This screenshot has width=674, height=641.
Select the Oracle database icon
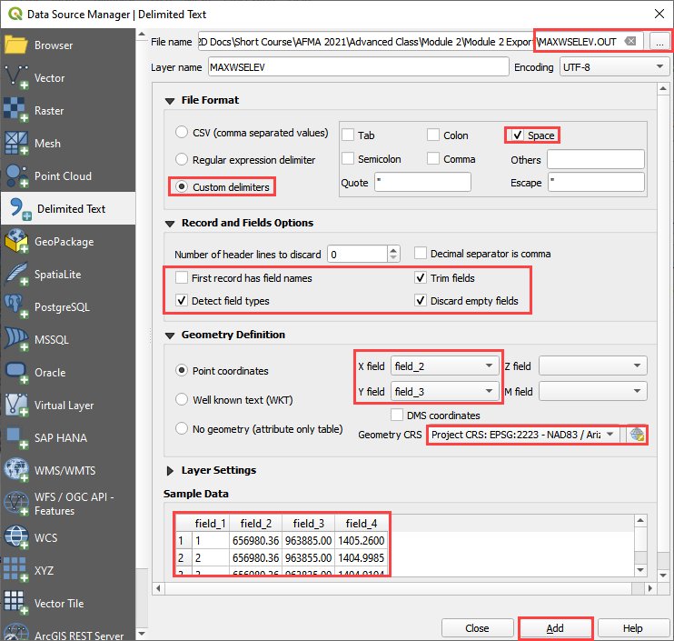coord(17,372)
